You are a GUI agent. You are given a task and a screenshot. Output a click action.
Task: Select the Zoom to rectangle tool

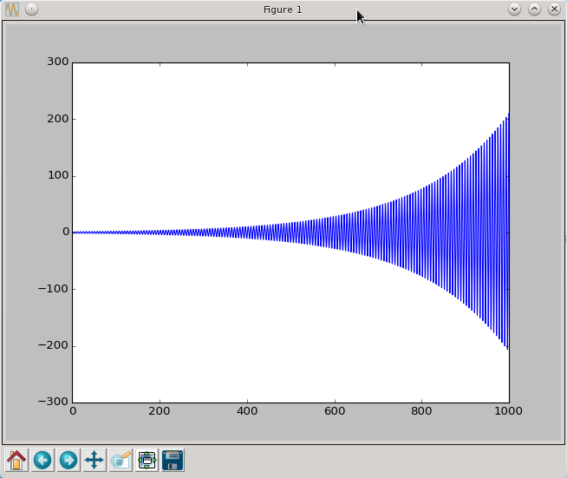click(121, 460)
